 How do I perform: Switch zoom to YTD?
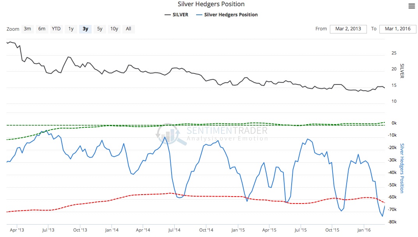(56, 29)
